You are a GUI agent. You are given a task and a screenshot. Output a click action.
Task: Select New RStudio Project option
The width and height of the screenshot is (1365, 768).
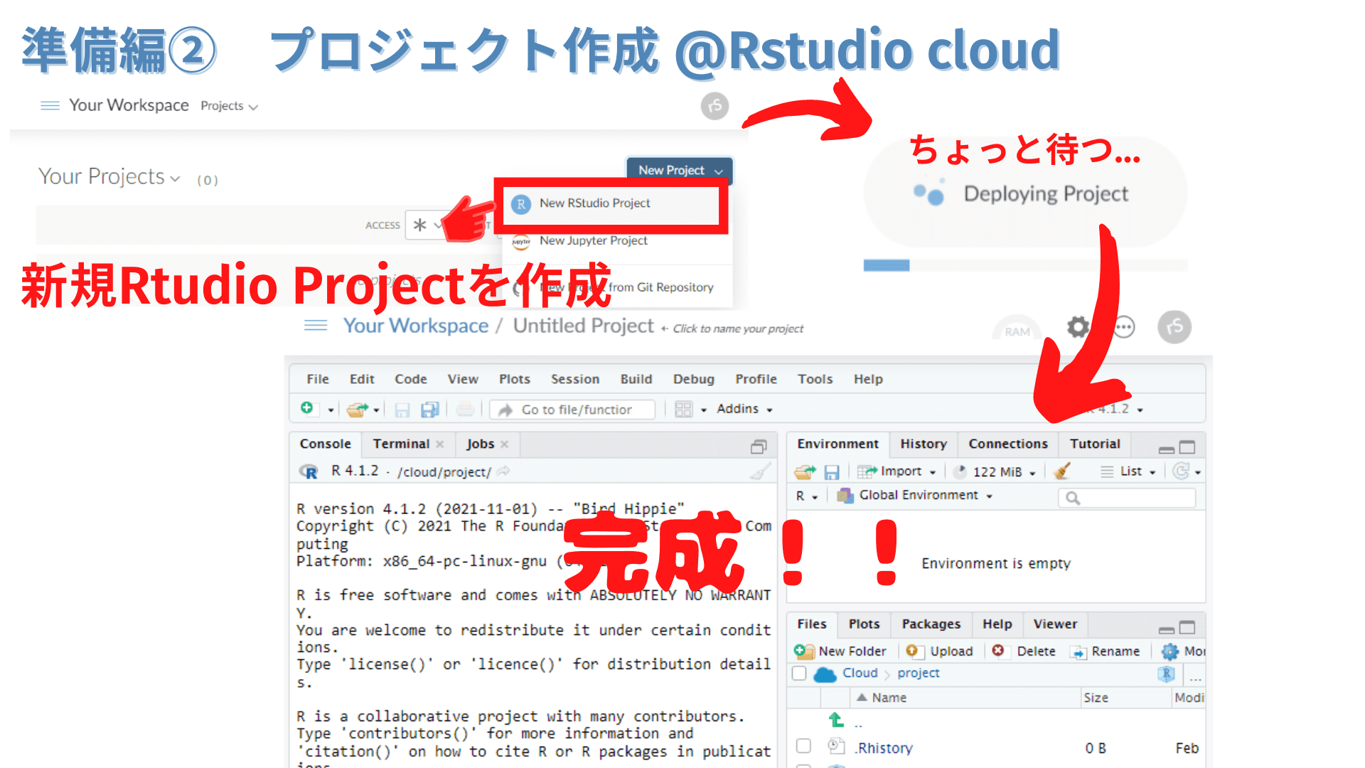click(x=594, y=203)
